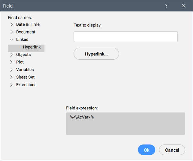Click inside the Field expression box
This screenshot has width=193, height=161.
click(126, 124)
